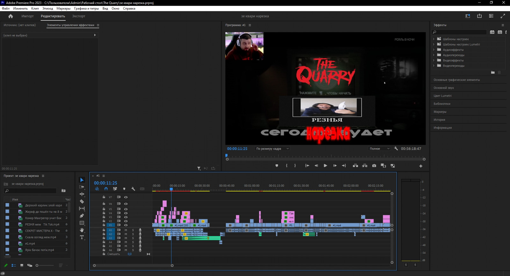Hide track V1 with eye icon
This screenshot has height=276, width=510.
point(126,225)
